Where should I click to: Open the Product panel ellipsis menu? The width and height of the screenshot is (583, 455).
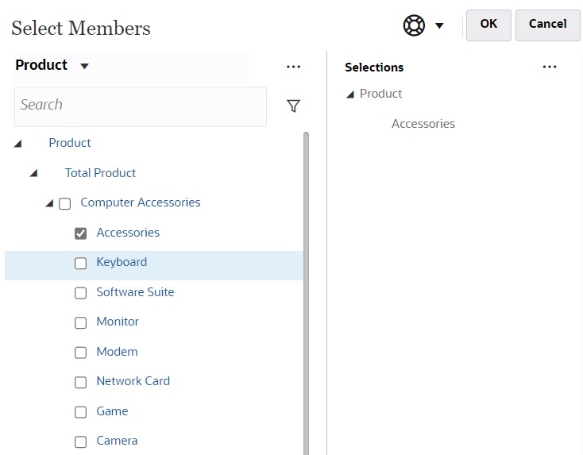point(293,67)
